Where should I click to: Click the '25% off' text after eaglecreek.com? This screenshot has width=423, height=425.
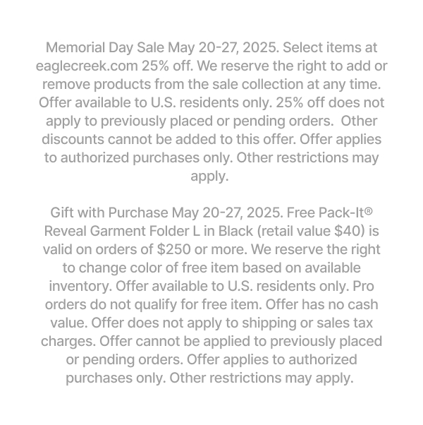[x=168, y=66]
